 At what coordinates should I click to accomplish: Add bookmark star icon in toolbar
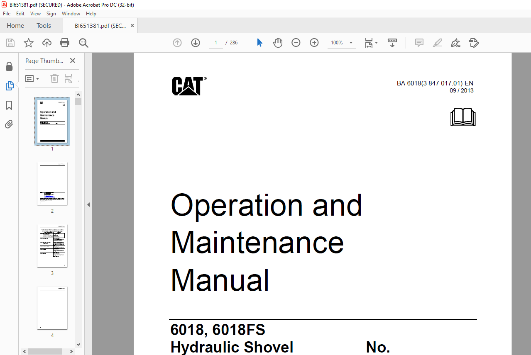pos(28,43)
